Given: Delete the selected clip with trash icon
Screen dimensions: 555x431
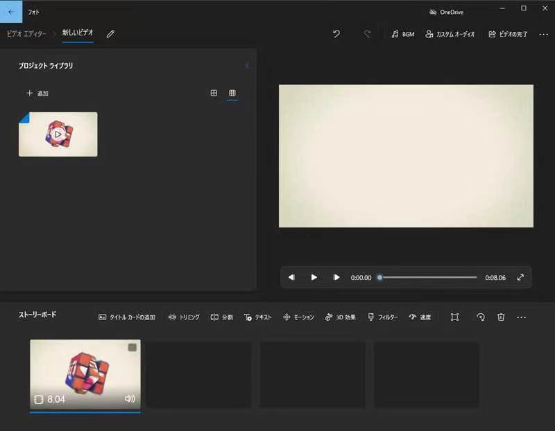Looking at the screenshot, I should [501, 317].
